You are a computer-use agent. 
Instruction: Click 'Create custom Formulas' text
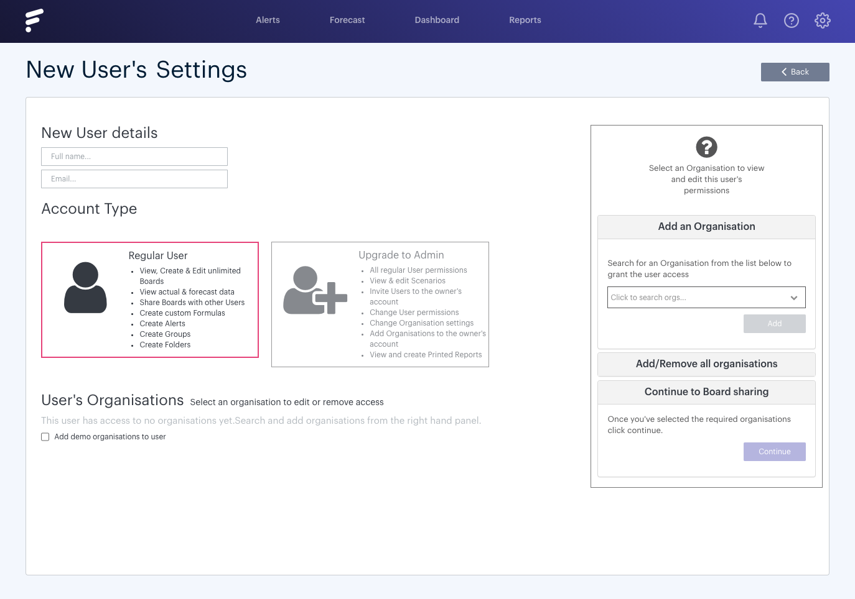182,313
